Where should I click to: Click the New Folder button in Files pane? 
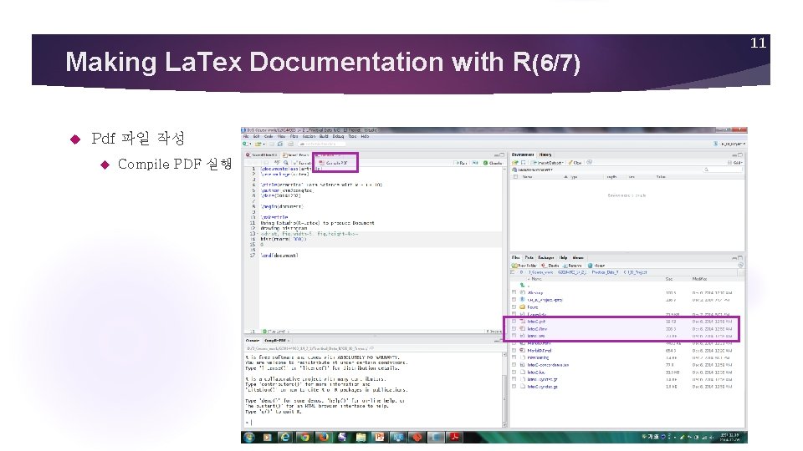(524, 266)
